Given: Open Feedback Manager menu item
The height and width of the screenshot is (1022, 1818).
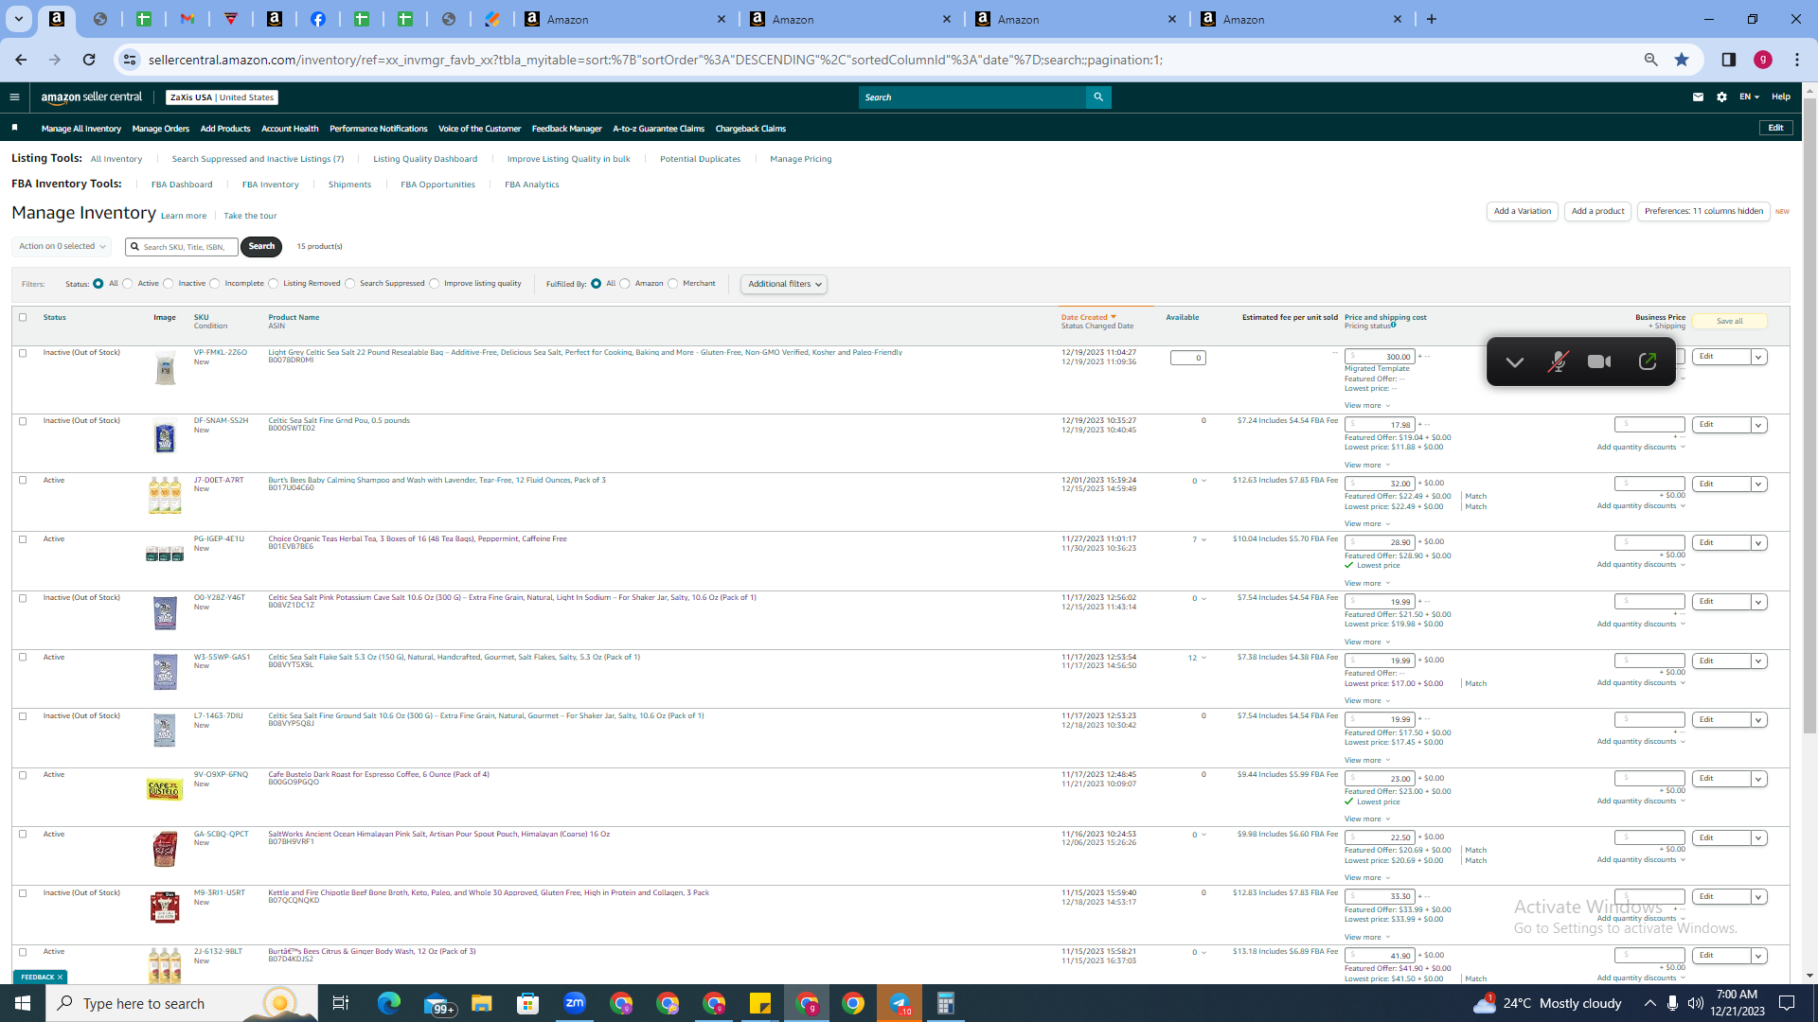Looking at the screenshot, I should click(566, 129).
